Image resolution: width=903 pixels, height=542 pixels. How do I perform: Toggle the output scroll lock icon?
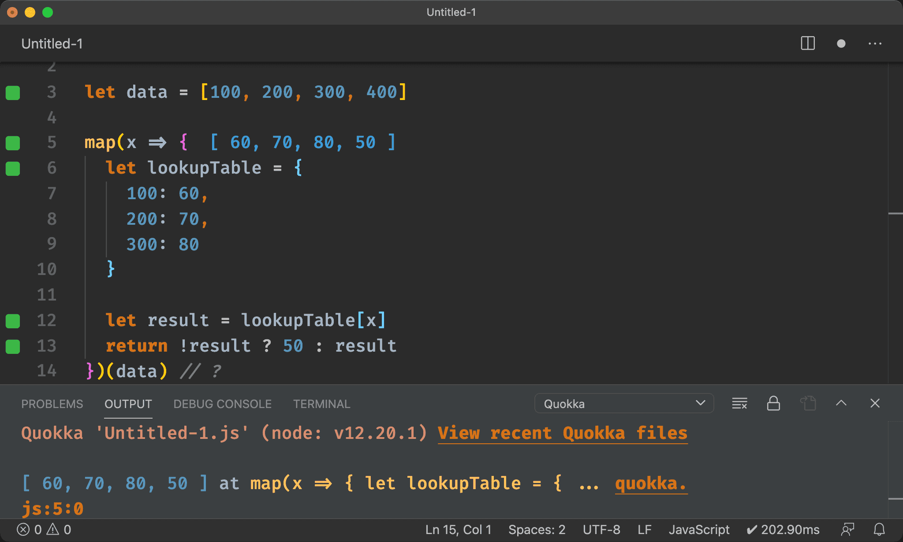click(773, 403)
